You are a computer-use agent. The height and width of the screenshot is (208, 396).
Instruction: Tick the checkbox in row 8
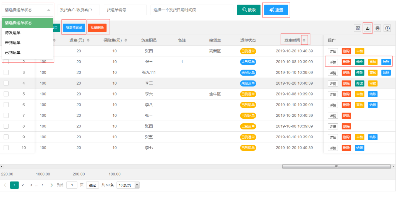(x=6, y=126)
